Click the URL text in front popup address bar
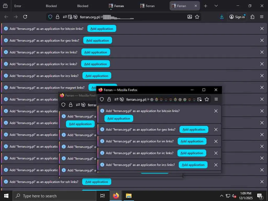Screen dimensions: 268x201 click(138, 99)
